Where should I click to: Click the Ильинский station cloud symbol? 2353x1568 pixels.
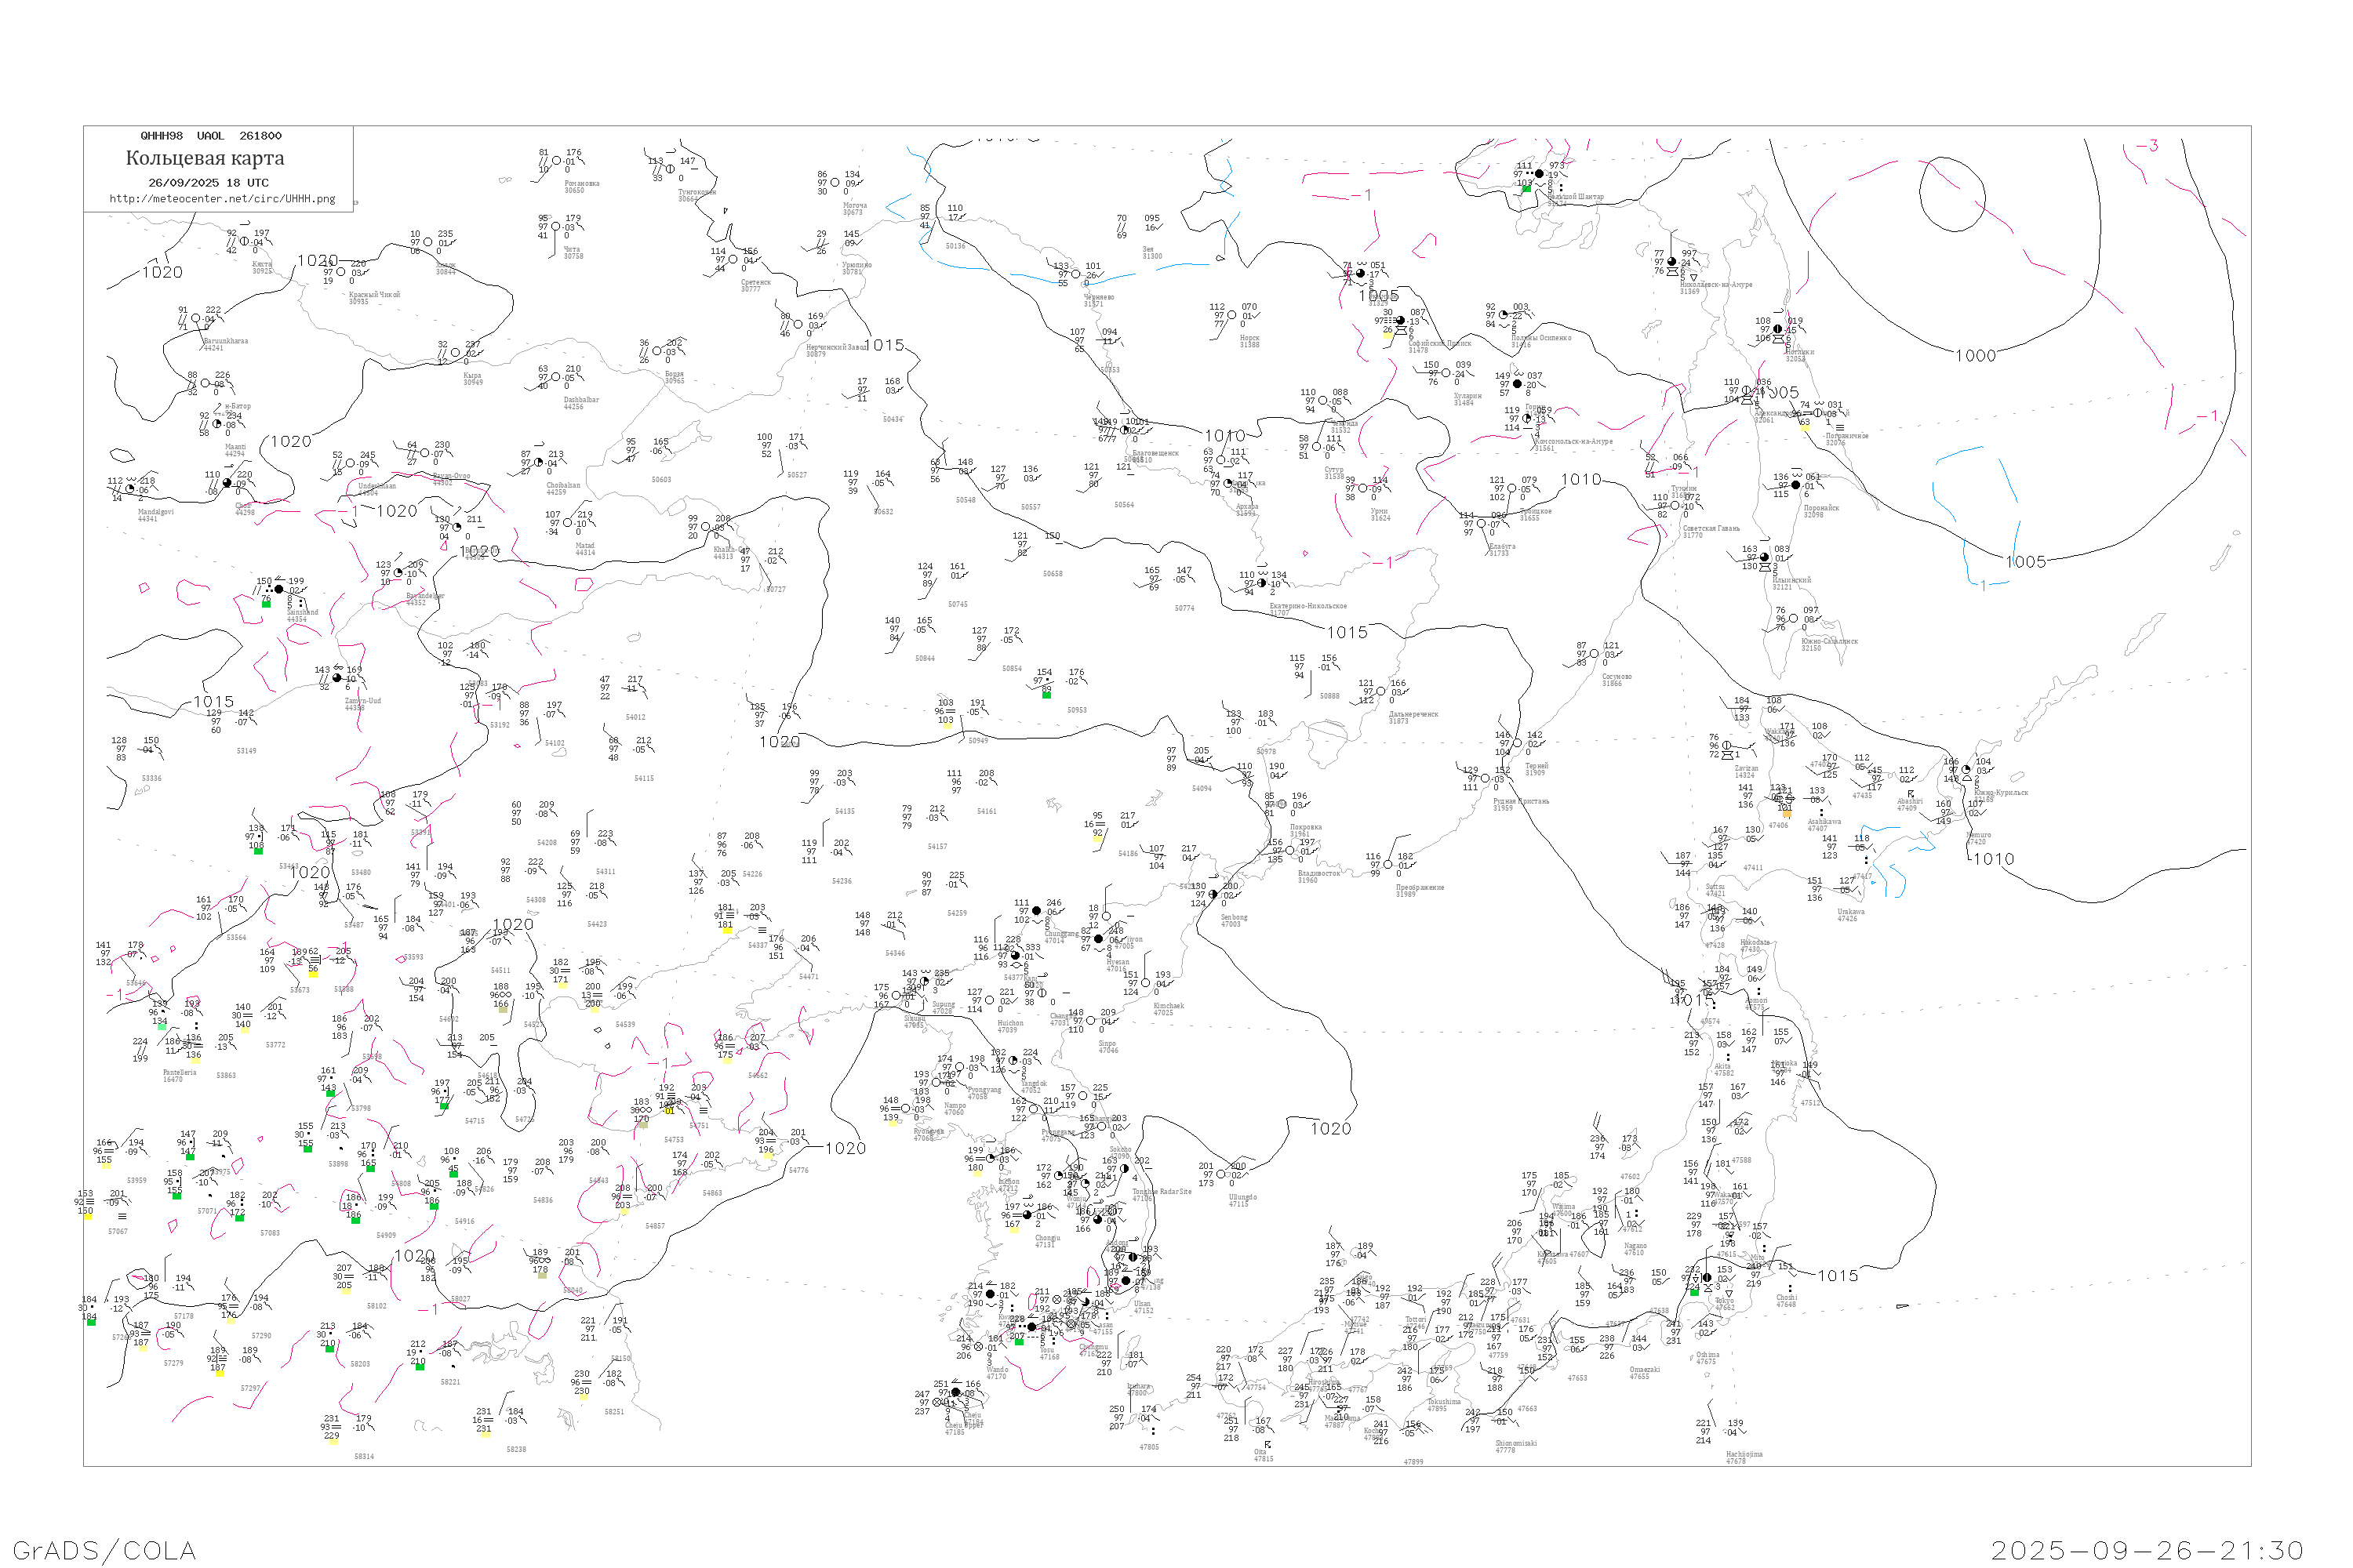(x=1765, y=558)
